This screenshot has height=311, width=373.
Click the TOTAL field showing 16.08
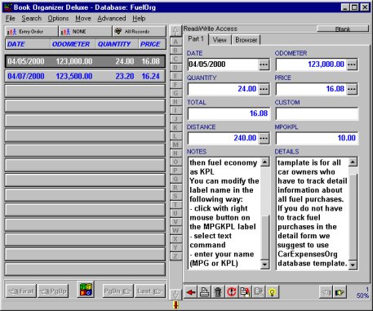pyautogui.click(x=229, y=113)
